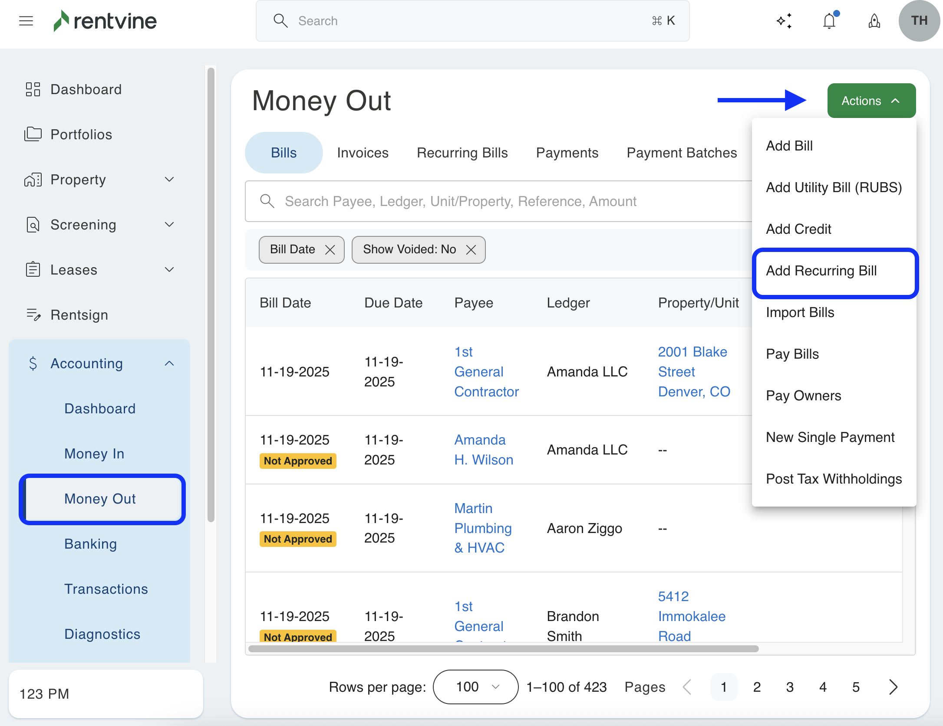Click the green Actions button
This screenshot has width=943, height=726.
[x=871, y=101]
